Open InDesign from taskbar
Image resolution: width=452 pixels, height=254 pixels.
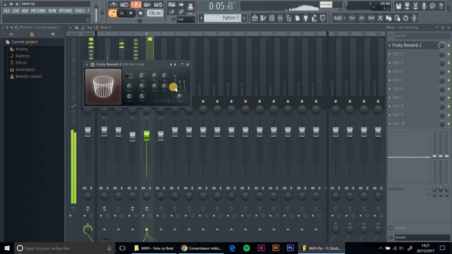[x=261, y=248]
